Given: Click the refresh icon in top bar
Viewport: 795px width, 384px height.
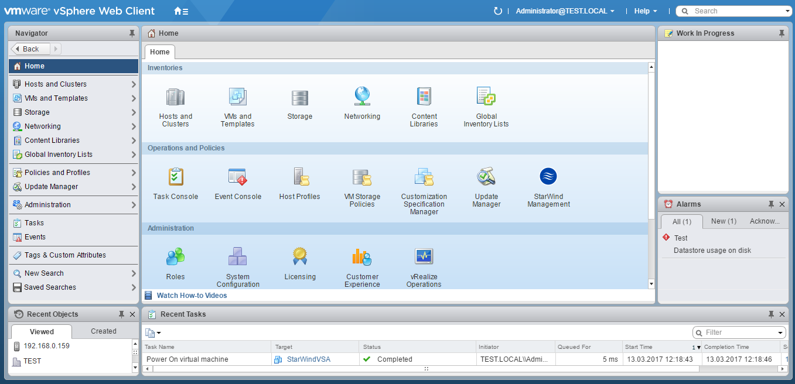Looking at the screenshot, I should (x=498, y=11).
